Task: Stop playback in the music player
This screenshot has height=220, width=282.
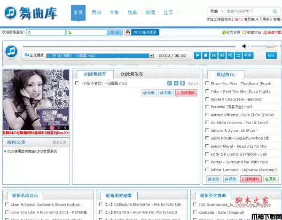Action: 206,55
